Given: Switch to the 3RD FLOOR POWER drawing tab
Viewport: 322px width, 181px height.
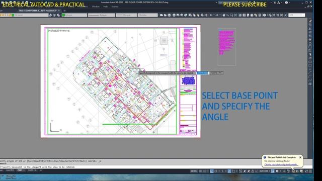Looking at the screenshot, I should point(38,11).
